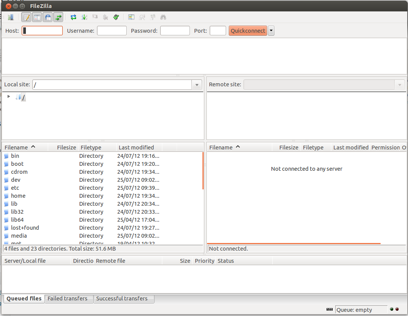Open directory listing filters icon
408x316 pixels.
click(x=131, y=17)
